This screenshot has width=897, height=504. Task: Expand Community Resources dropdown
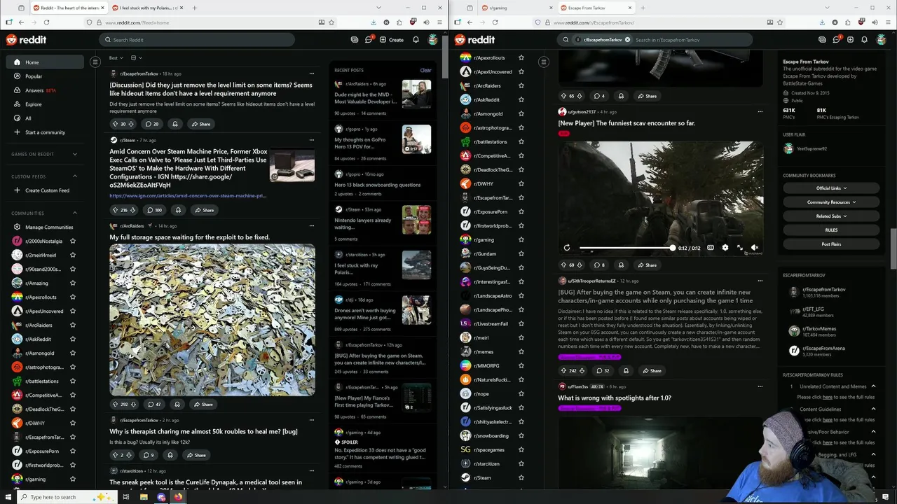[x=831, y=202]
